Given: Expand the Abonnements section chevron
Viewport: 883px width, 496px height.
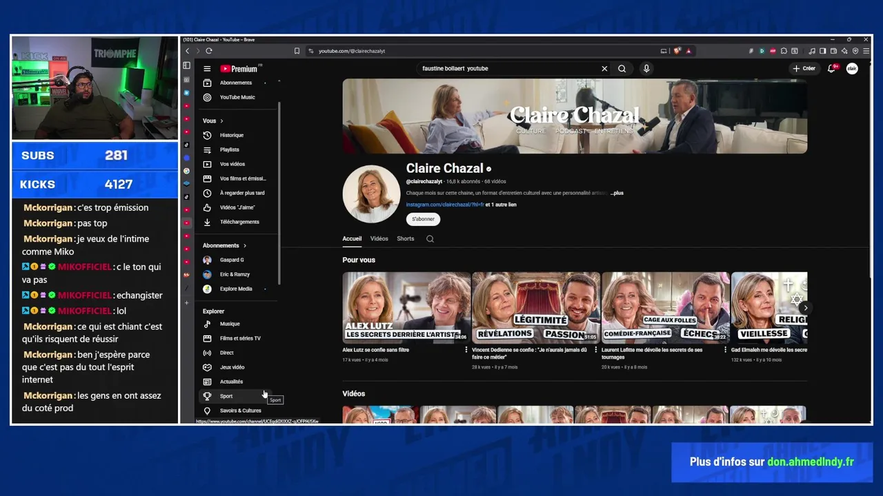Looking at the screenshot, I should (244, 246).
